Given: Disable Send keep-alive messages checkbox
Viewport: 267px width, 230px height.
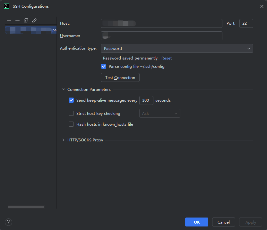Looking at the screenshot, I should [71, 100].
